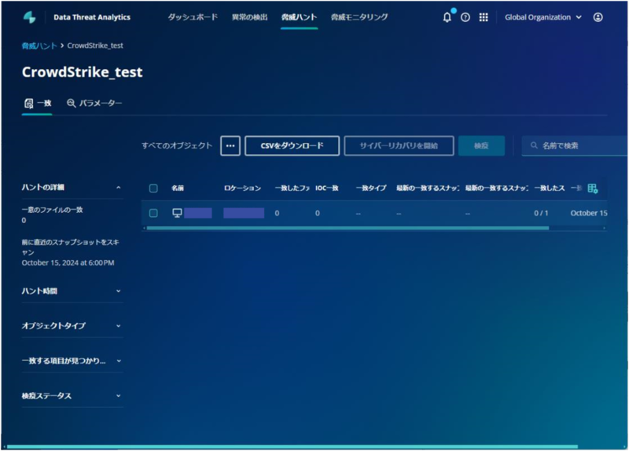Click the October 15, 2024 at 6:00PM text
Image resolution: width=629 pixels, height=451 pixels.
tap(68, 263)
